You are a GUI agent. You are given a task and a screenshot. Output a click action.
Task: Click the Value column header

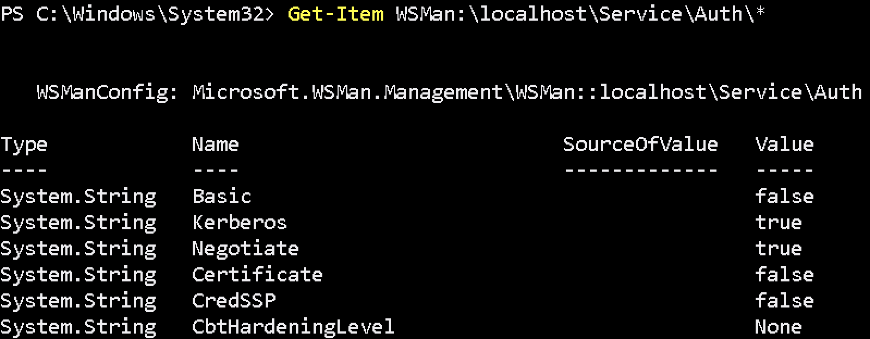[784, 145]
